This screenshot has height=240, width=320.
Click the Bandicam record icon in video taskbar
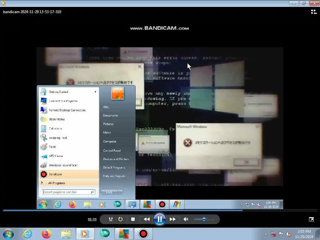[x=162, y=204]
